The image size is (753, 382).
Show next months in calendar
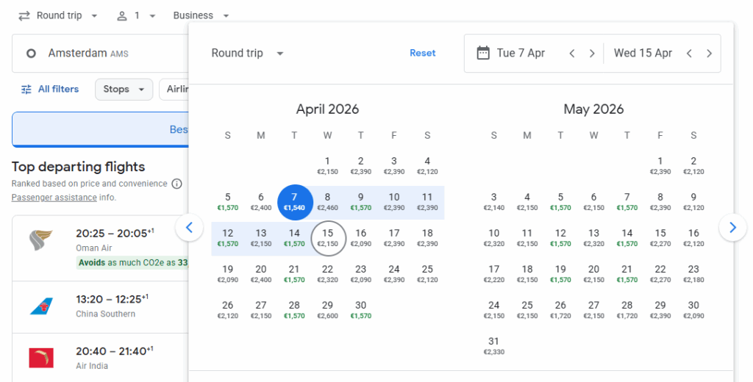pos(732,228)
